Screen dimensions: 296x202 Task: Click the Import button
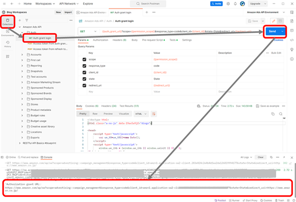pos(68,12)
